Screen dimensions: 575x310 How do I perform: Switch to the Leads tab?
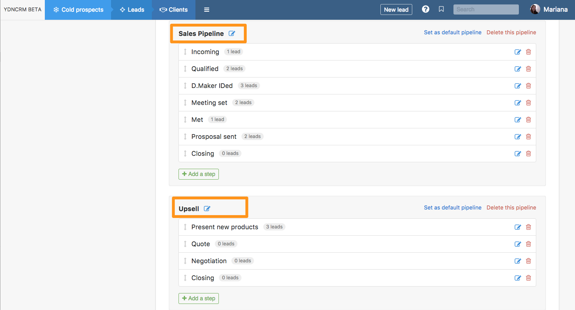(x=132, y=10)
